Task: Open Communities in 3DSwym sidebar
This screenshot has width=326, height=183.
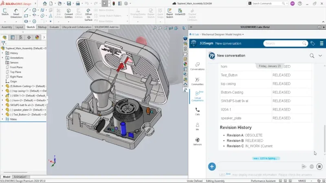Action: pos(197,81)
